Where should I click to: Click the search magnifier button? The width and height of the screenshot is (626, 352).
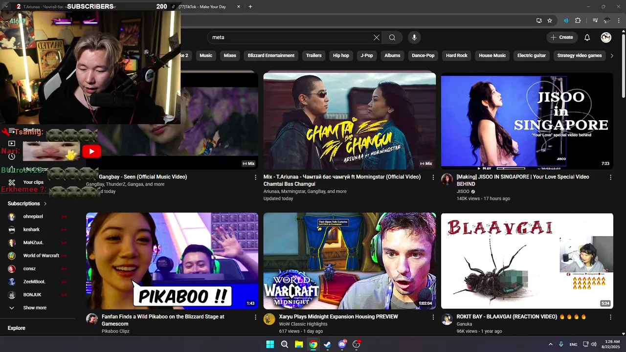point(392,38)
